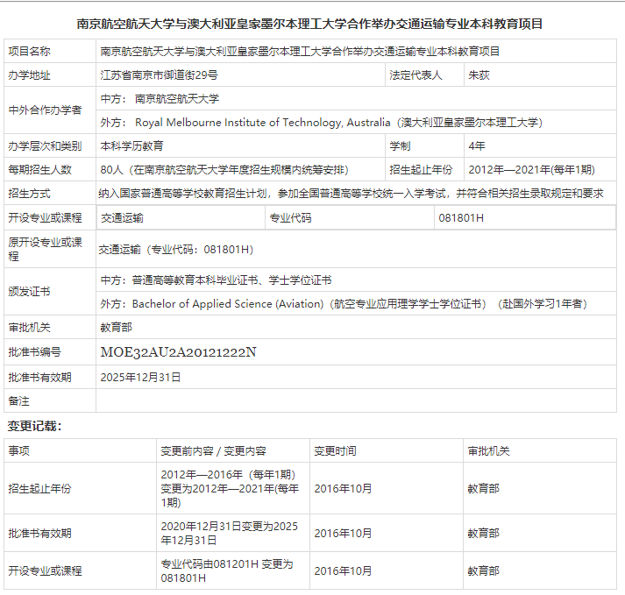625x595 pixels.
Task: Select the 交通运输 major cell
Action: click(x=181, y=217)
